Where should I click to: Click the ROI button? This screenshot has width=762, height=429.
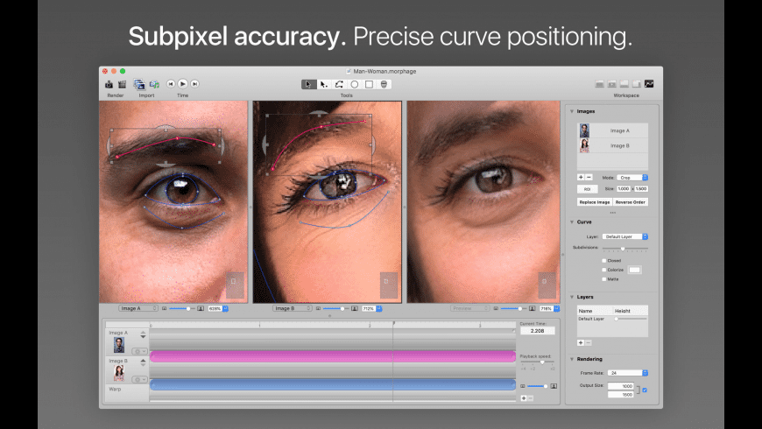[x=587, y=189]
